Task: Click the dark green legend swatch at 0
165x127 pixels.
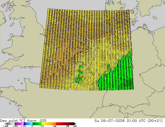Action: tap(33, 124)
